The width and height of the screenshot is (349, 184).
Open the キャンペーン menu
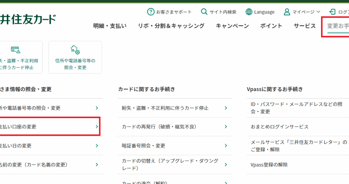[x=232, y=26]
